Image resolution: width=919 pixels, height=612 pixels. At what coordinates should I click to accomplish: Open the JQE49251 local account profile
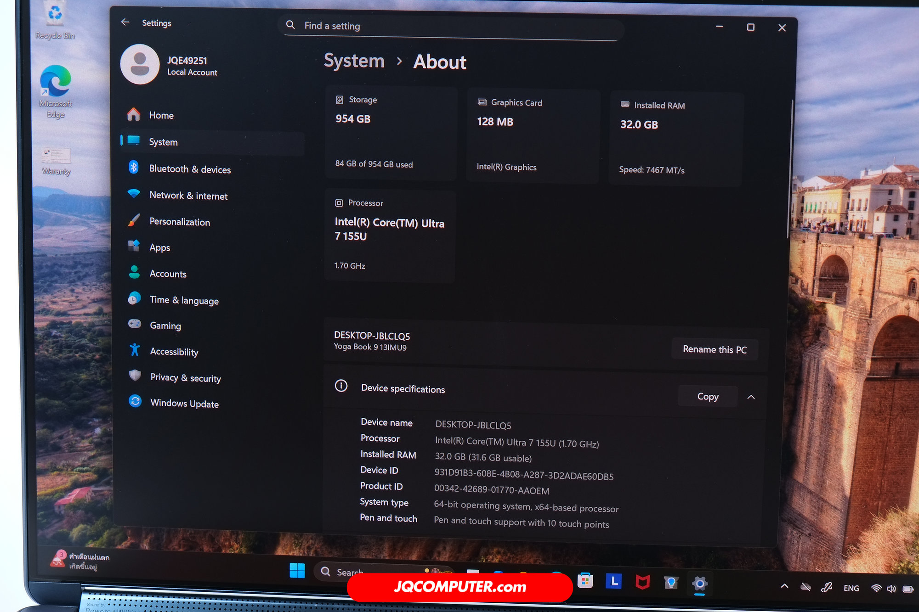(170, 65)
